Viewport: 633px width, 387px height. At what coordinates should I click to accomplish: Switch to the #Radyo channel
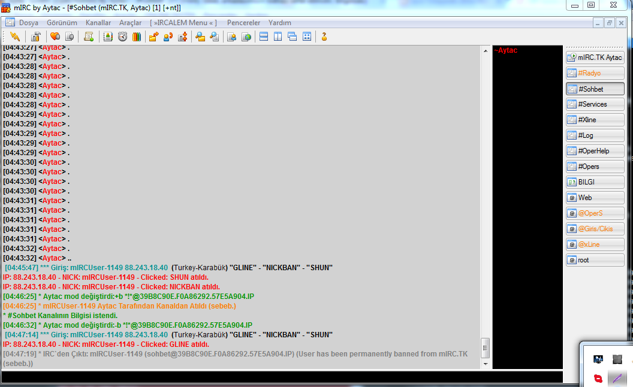pyautogui.click(x=595, y=73)
